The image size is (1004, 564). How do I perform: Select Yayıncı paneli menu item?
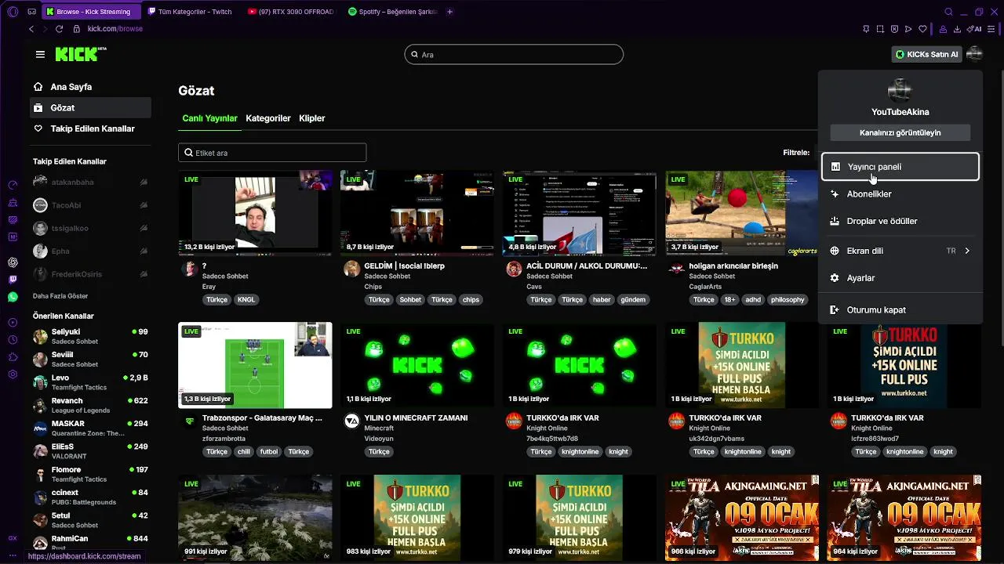(900, 167)
